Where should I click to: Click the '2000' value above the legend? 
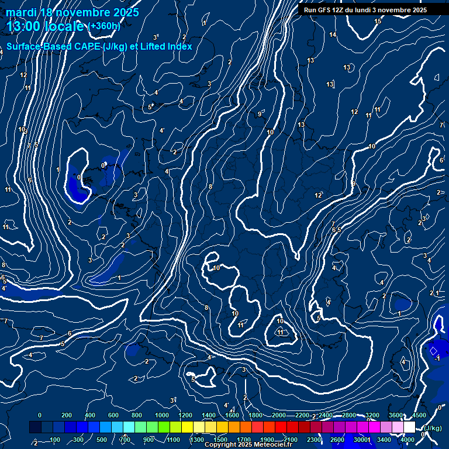click(279, 415)
